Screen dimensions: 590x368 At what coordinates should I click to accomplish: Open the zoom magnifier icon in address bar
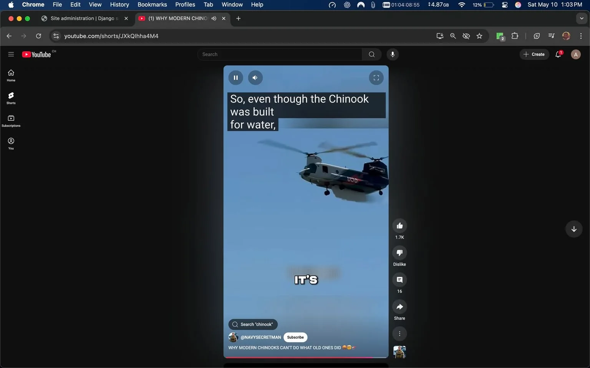click(453, 36)
